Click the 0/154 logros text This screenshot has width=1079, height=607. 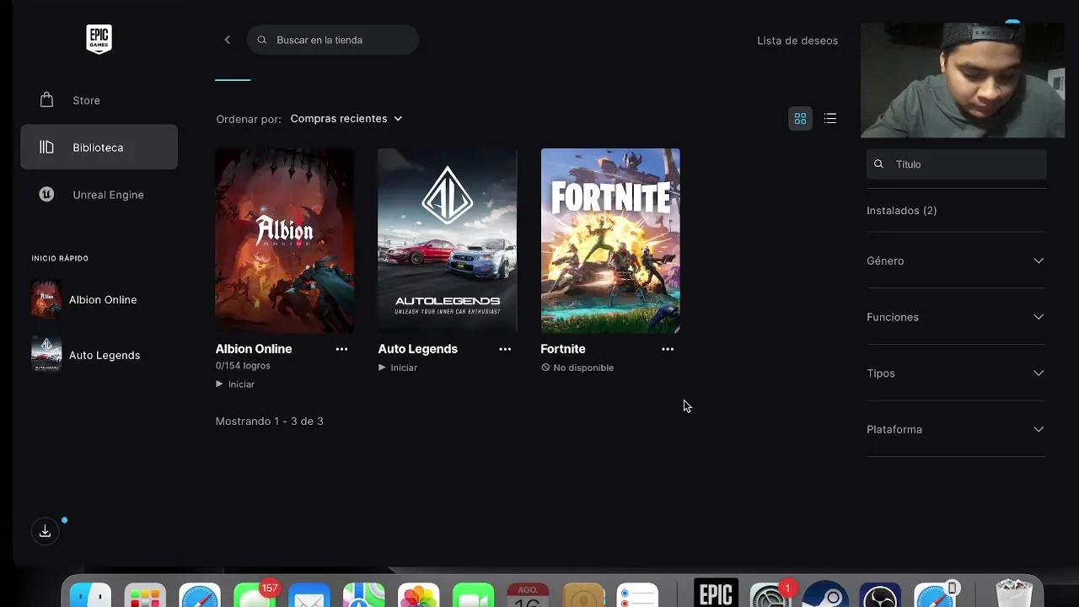[x=243, y=366]
